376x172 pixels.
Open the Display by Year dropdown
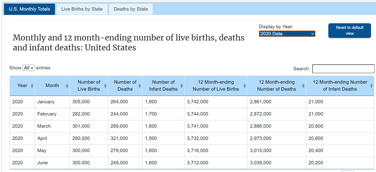(287, 34)
